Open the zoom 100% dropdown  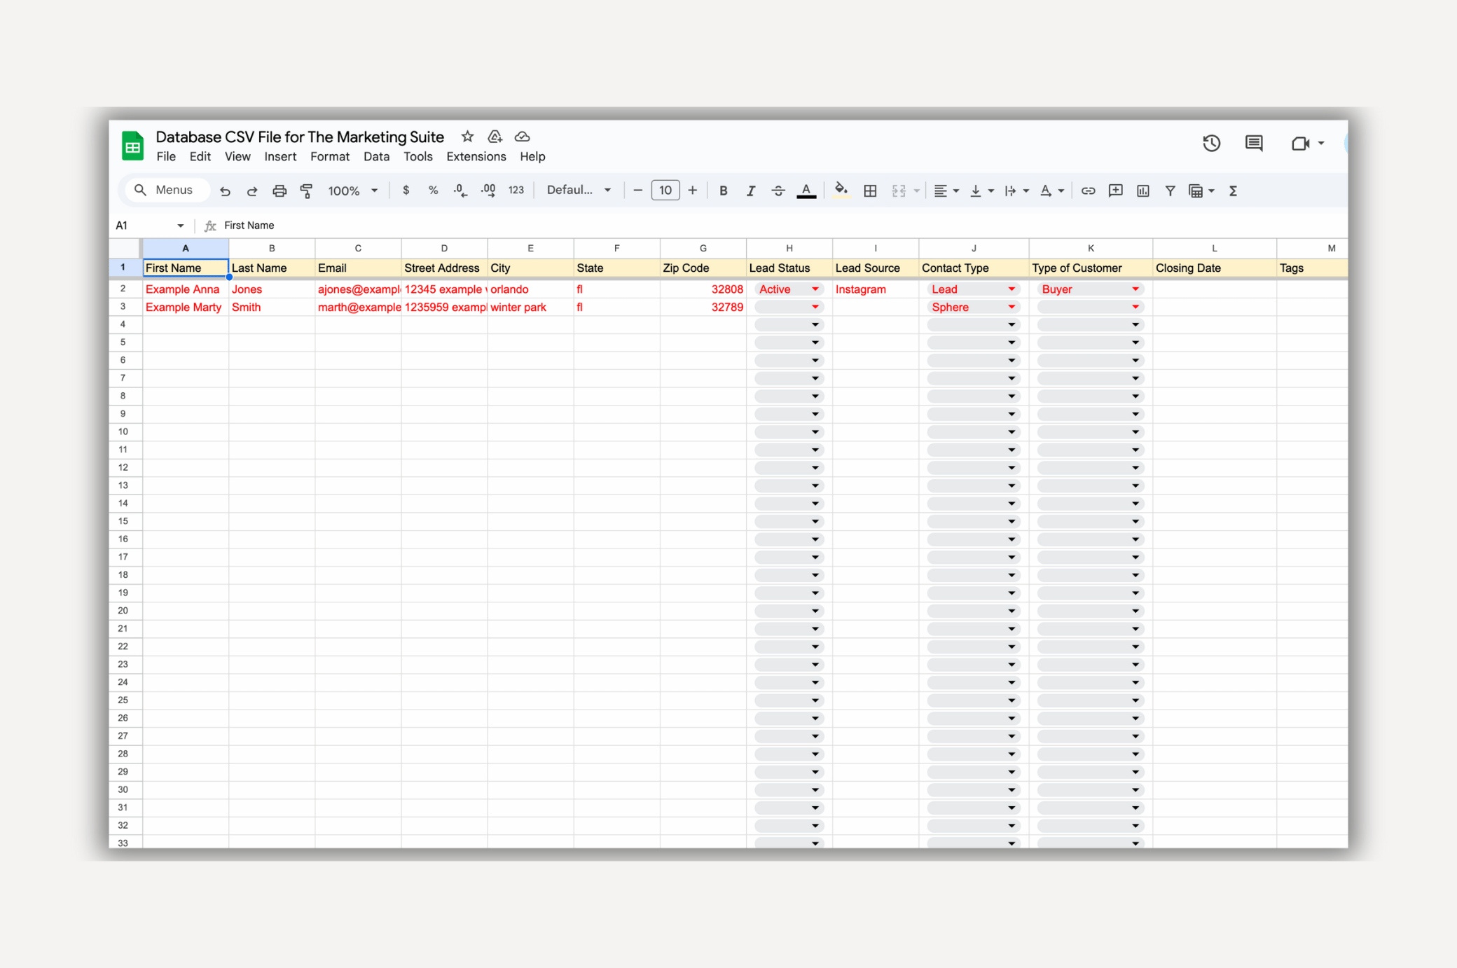point(353,191)
